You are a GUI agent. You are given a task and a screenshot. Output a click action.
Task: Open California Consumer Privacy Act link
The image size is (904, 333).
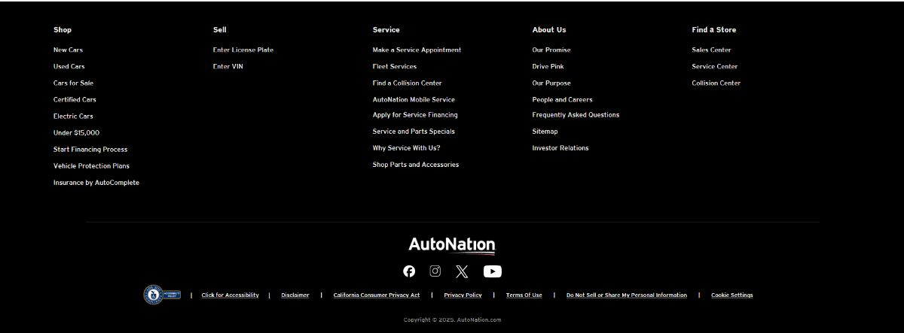coord(377,295)
